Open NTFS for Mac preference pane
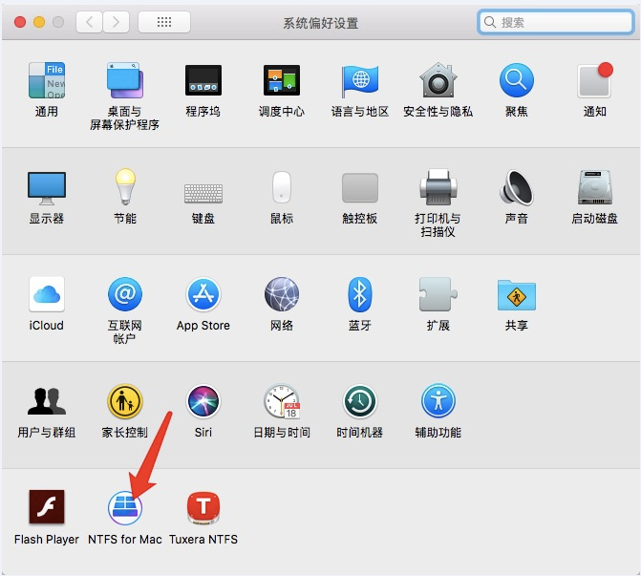641x576 pixels. click(125, 507)
